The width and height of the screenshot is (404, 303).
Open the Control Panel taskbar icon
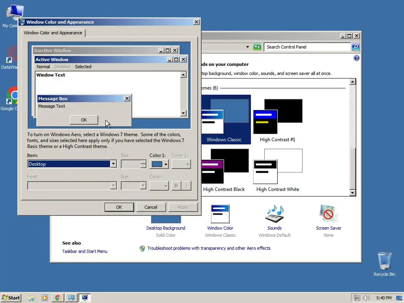(x=71, y=298)
